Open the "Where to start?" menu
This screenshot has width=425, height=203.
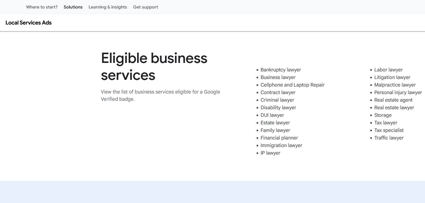coord(42,7)
